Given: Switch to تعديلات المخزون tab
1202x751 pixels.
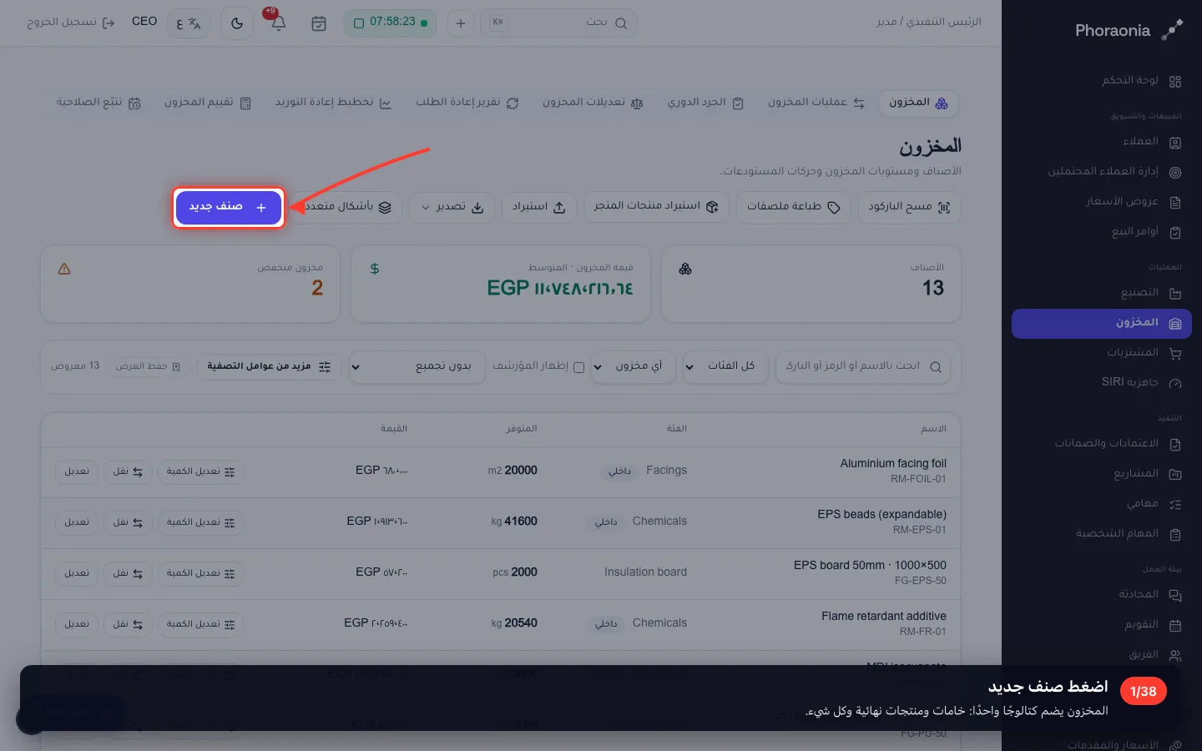Looking at the screenshot, I should click(x=593, y=103).
